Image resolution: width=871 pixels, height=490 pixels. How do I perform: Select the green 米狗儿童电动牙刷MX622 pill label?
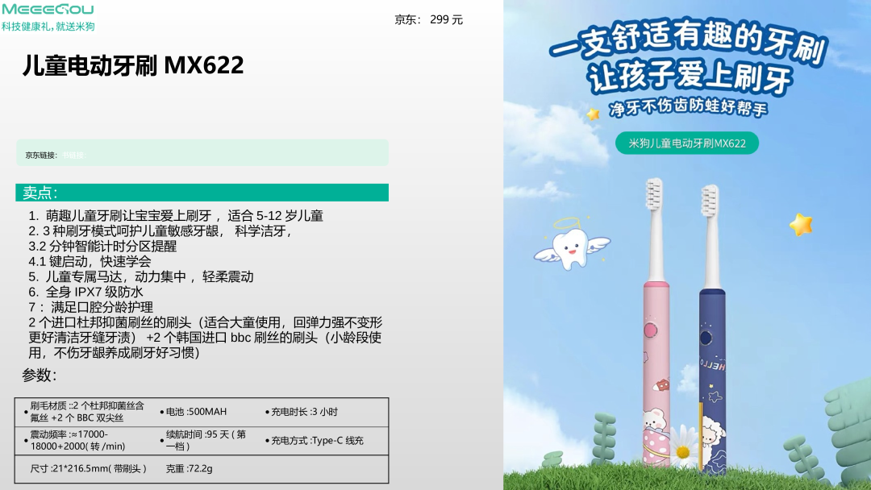click(x=686, y=143)
